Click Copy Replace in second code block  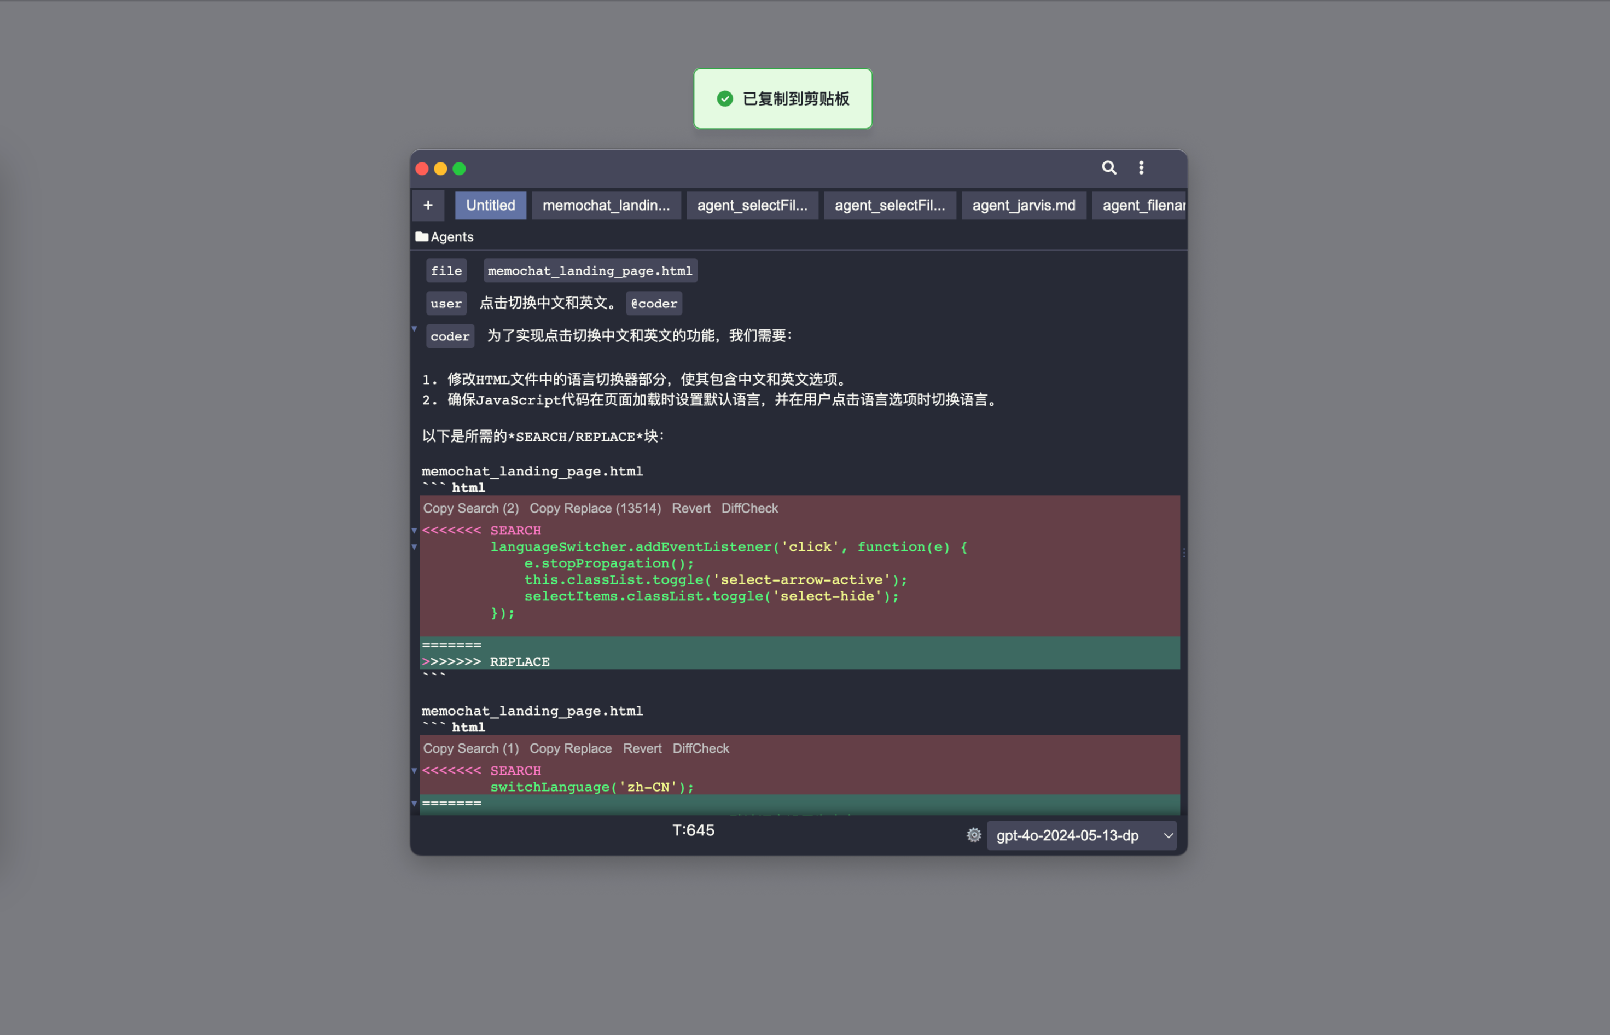coord(571,748)
